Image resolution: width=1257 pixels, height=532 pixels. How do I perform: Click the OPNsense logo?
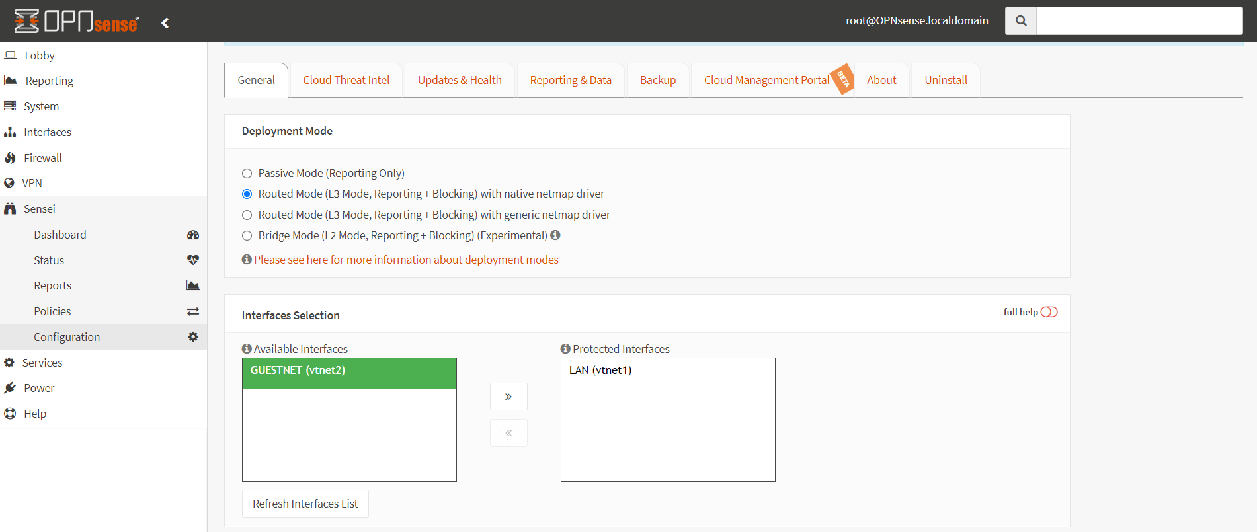[77, 21]
